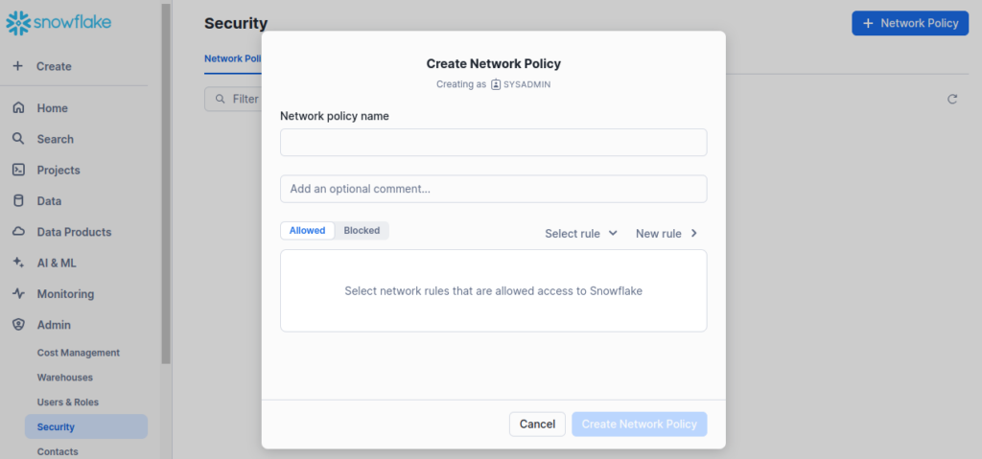Click the Create Network Policy submit button
Image resolution: width=982 pixels, height=459 pixels.
[639, 425]
